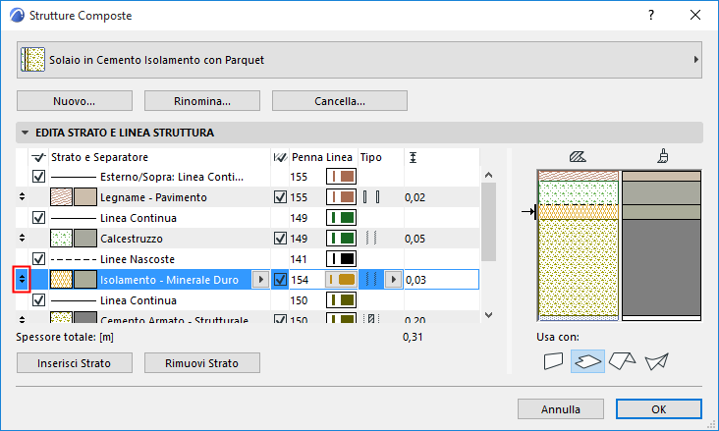
Task: Click the scroll up arrow of layer list
Action: tap(489, 175)
